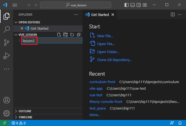This screenshot has height=126, width=186.
Task: Open Explorer views and more actions ellipsis
Action: [x=76, y=15]
